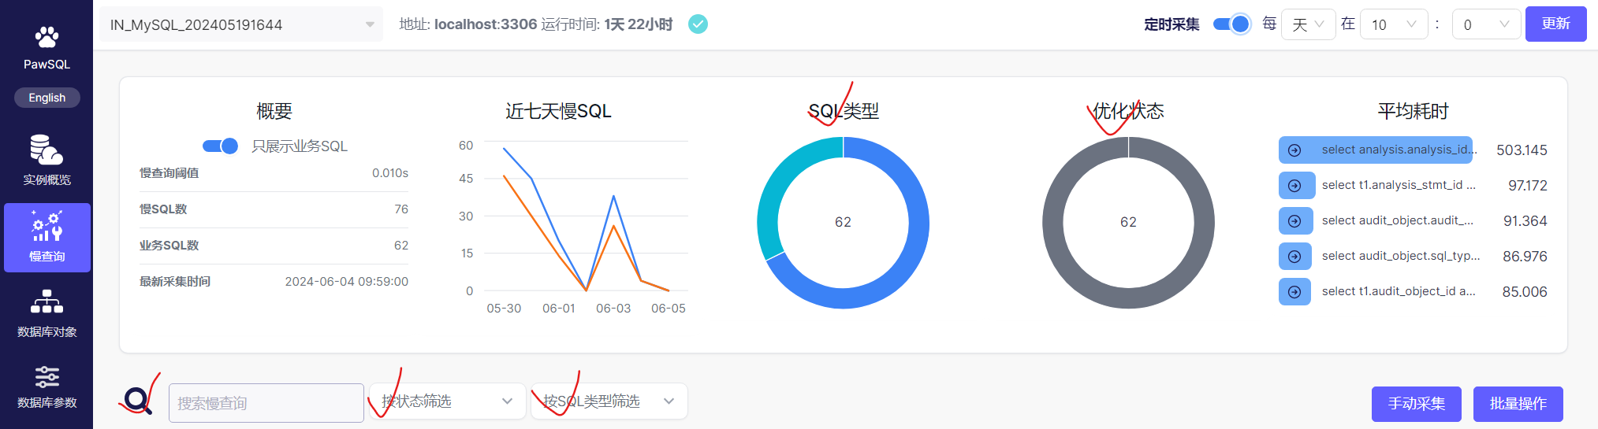Open the hour dropdown showing 10
Image resolution: width=1598 pixels, height=429 pixels.
1393,24
